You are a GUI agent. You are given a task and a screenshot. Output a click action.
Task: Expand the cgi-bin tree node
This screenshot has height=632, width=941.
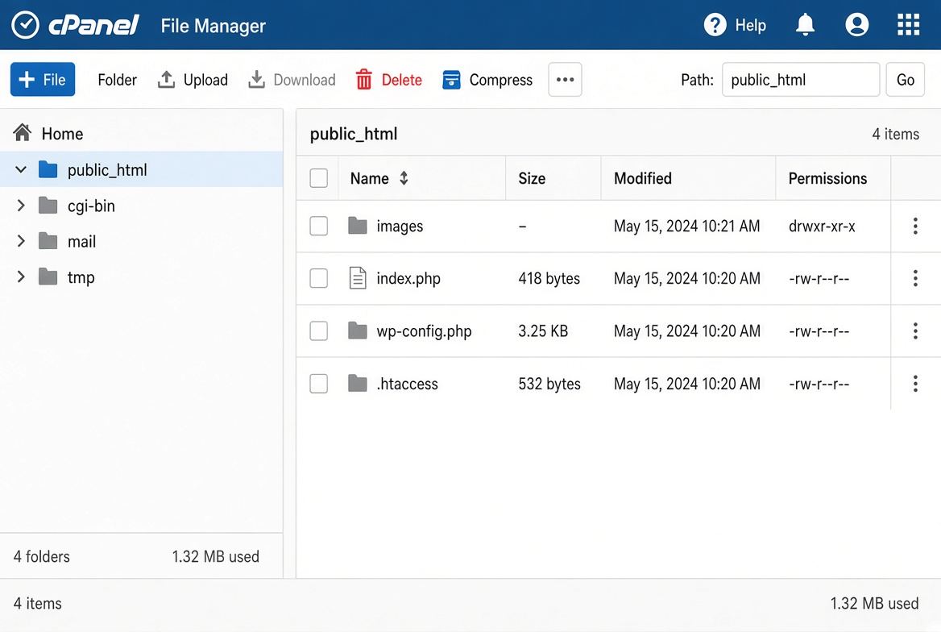(21, 206)
